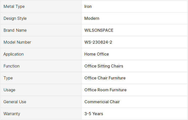The width and height of the screenshot is (188, 120).
Task: Select Office Chair Furniture value
Action: tap(105, 78)
